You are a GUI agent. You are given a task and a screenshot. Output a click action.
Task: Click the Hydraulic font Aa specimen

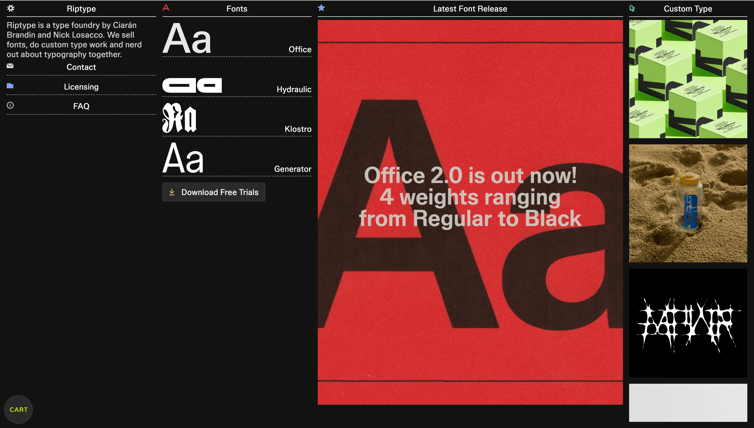(x=192, y=85)
